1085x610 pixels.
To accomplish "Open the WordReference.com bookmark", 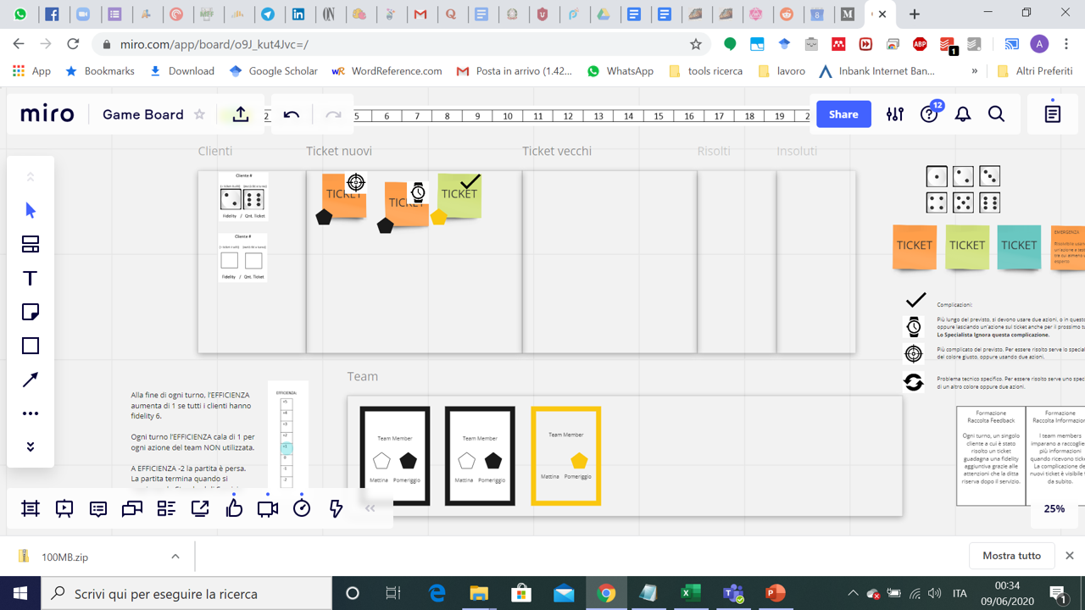I will (387, 71).
